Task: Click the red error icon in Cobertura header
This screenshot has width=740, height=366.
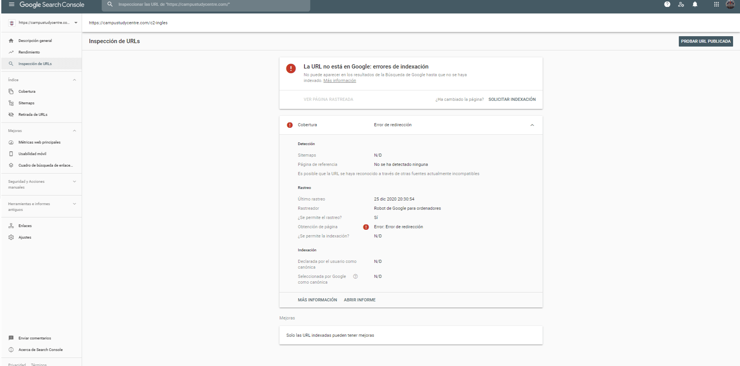Action: (x=290, y=125)
